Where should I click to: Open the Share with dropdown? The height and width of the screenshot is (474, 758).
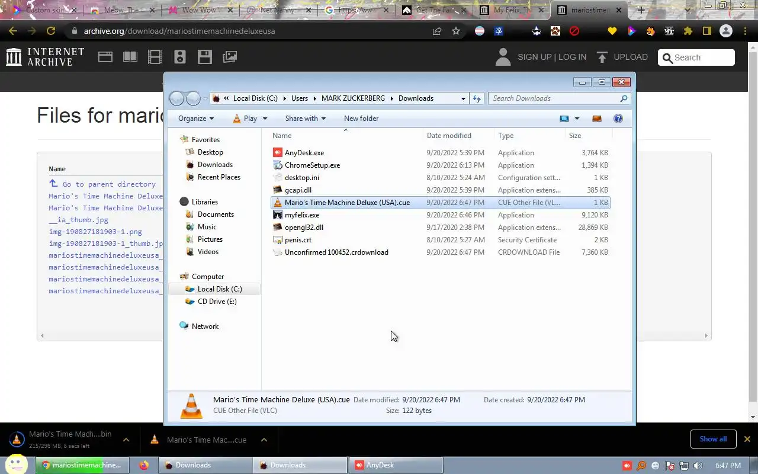(306, 118)
